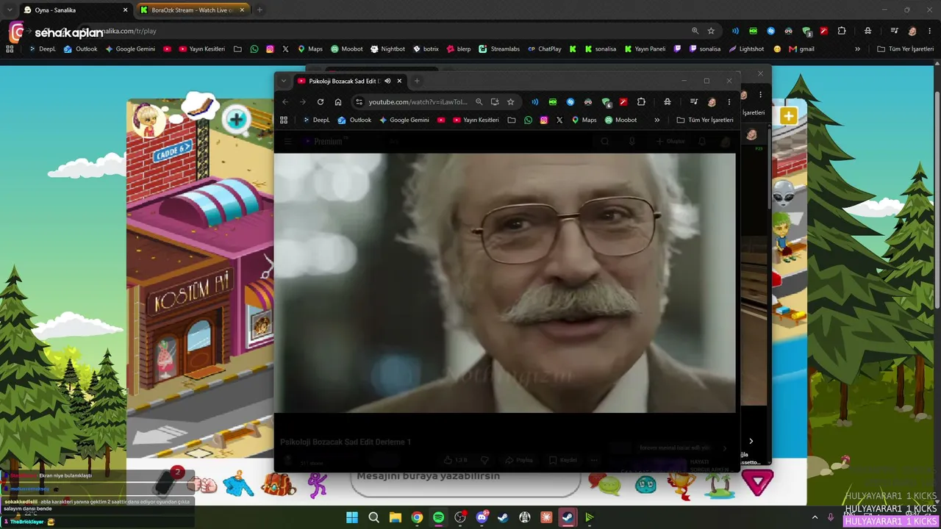This screenshot has width=941, height=529.
Task: Open the Google Gemini bookmark in YouTube window
Action: 404,120
